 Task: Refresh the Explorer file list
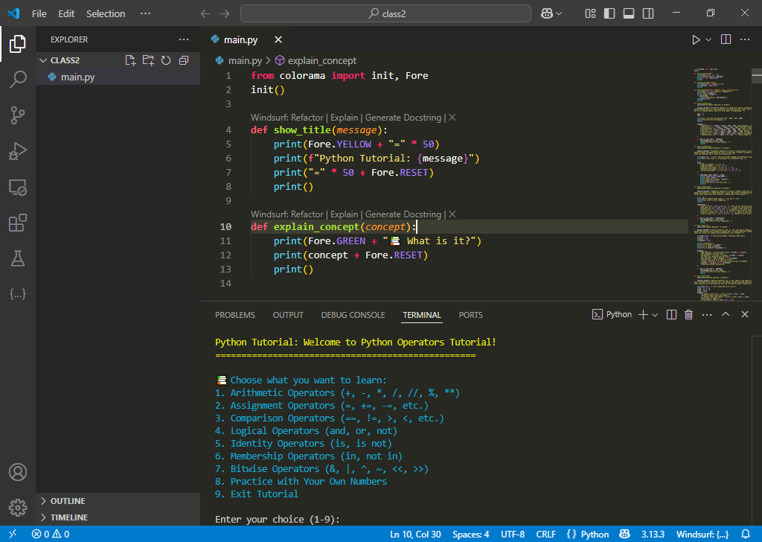coord(166,60)
